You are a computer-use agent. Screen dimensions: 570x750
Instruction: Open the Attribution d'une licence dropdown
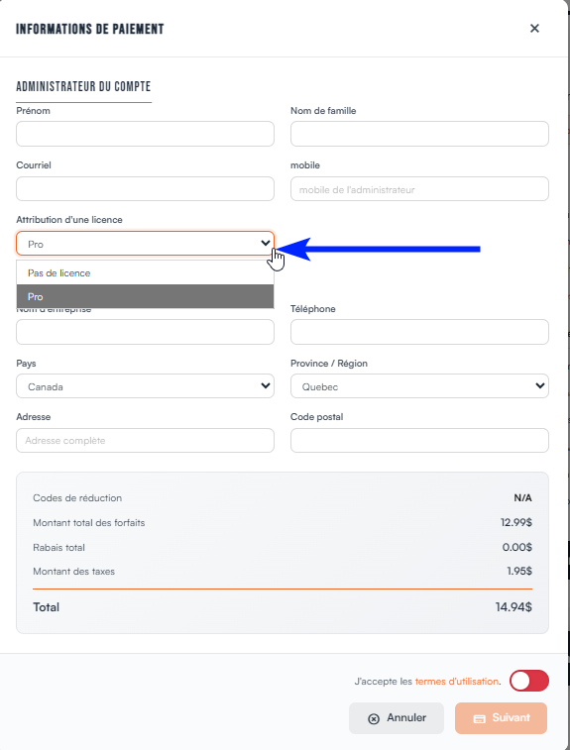click(x=145, y=244)
